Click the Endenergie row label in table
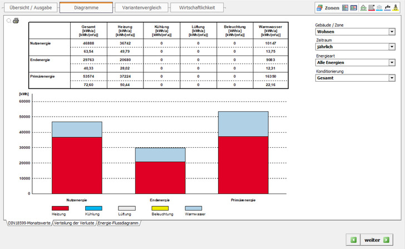Viewport: 405px width, 249px height. tap(40, 60)
